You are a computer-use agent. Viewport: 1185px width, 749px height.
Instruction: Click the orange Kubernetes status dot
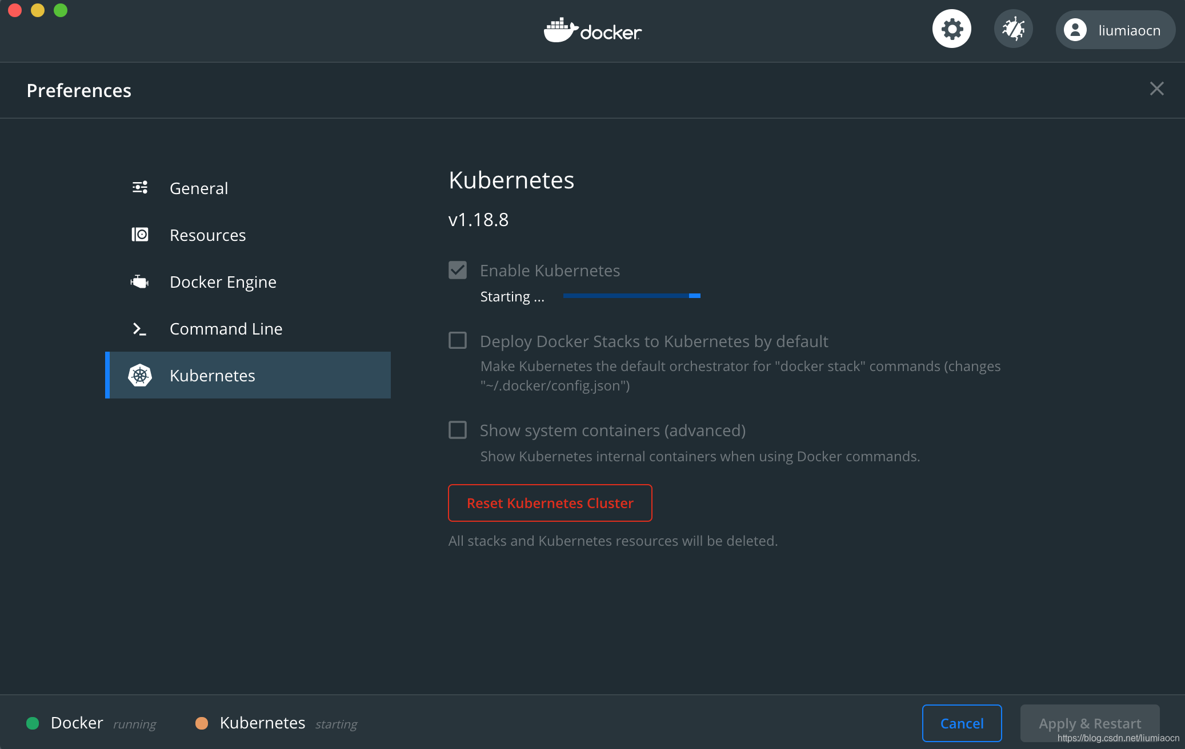[x=202, y=723]
